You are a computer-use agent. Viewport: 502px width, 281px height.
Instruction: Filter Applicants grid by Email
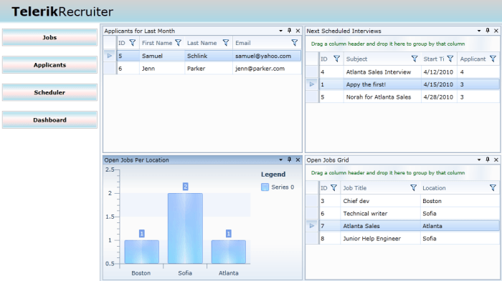pos(295,43)
